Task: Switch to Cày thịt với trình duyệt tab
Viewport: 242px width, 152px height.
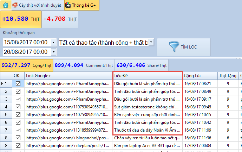Action: coord(38,5)
